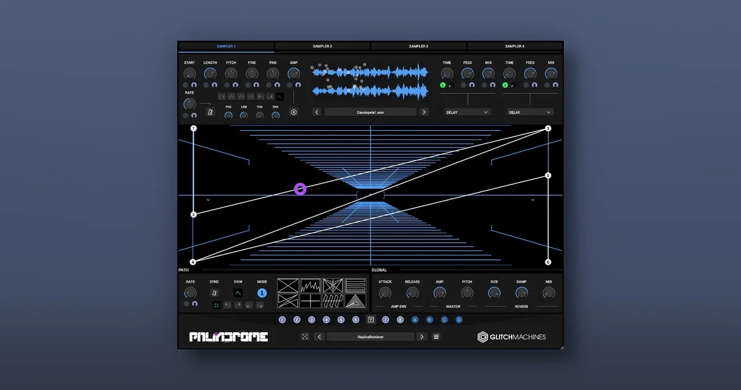Select snapshot slot 1
This screenshot has height=390, width=741.
282,320
